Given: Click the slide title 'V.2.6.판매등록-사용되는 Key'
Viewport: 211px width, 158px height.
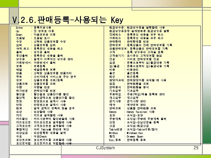Looking at the screenshot, I should click(x=68, y=20).
